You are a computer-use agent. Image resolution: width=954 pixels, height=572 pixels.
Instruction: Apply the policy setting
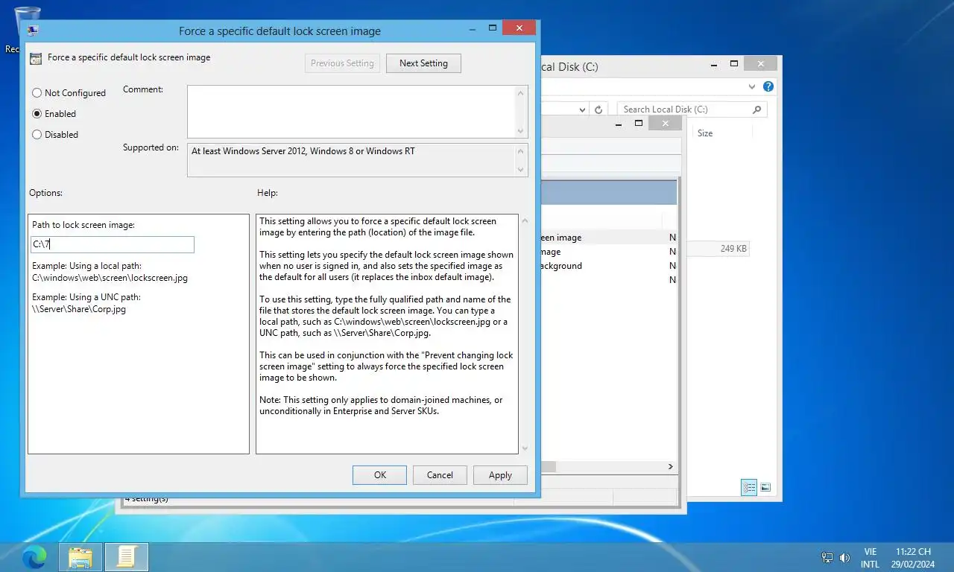coord(500,475)
